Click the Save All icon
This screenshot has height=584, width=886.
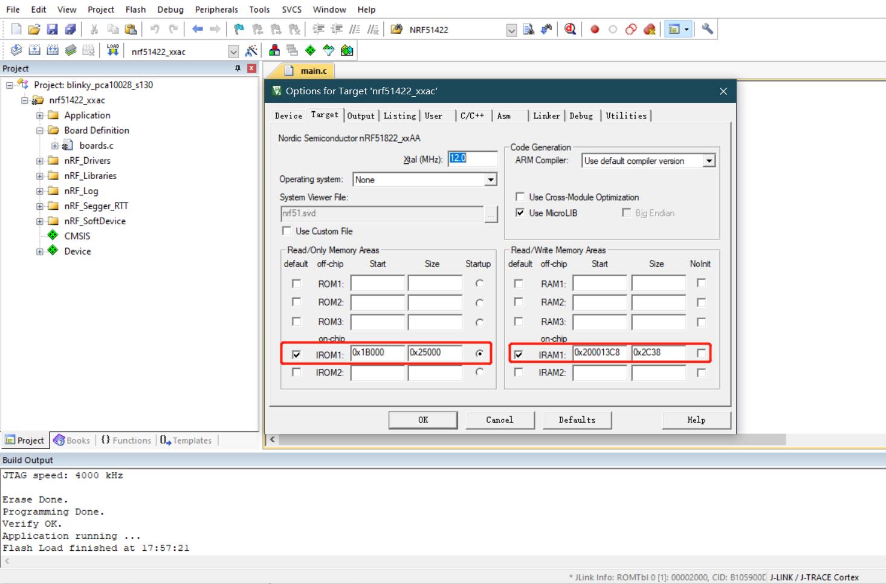(x=71, y=29)
